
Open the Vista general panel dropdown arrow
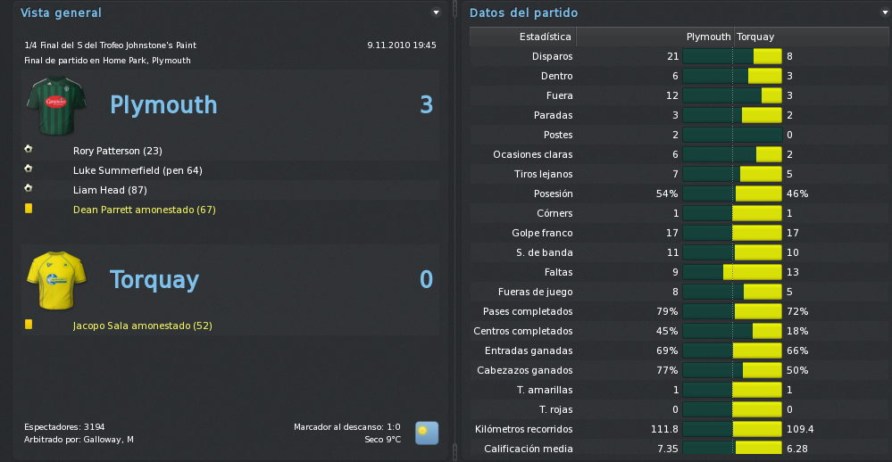(437, 12)
